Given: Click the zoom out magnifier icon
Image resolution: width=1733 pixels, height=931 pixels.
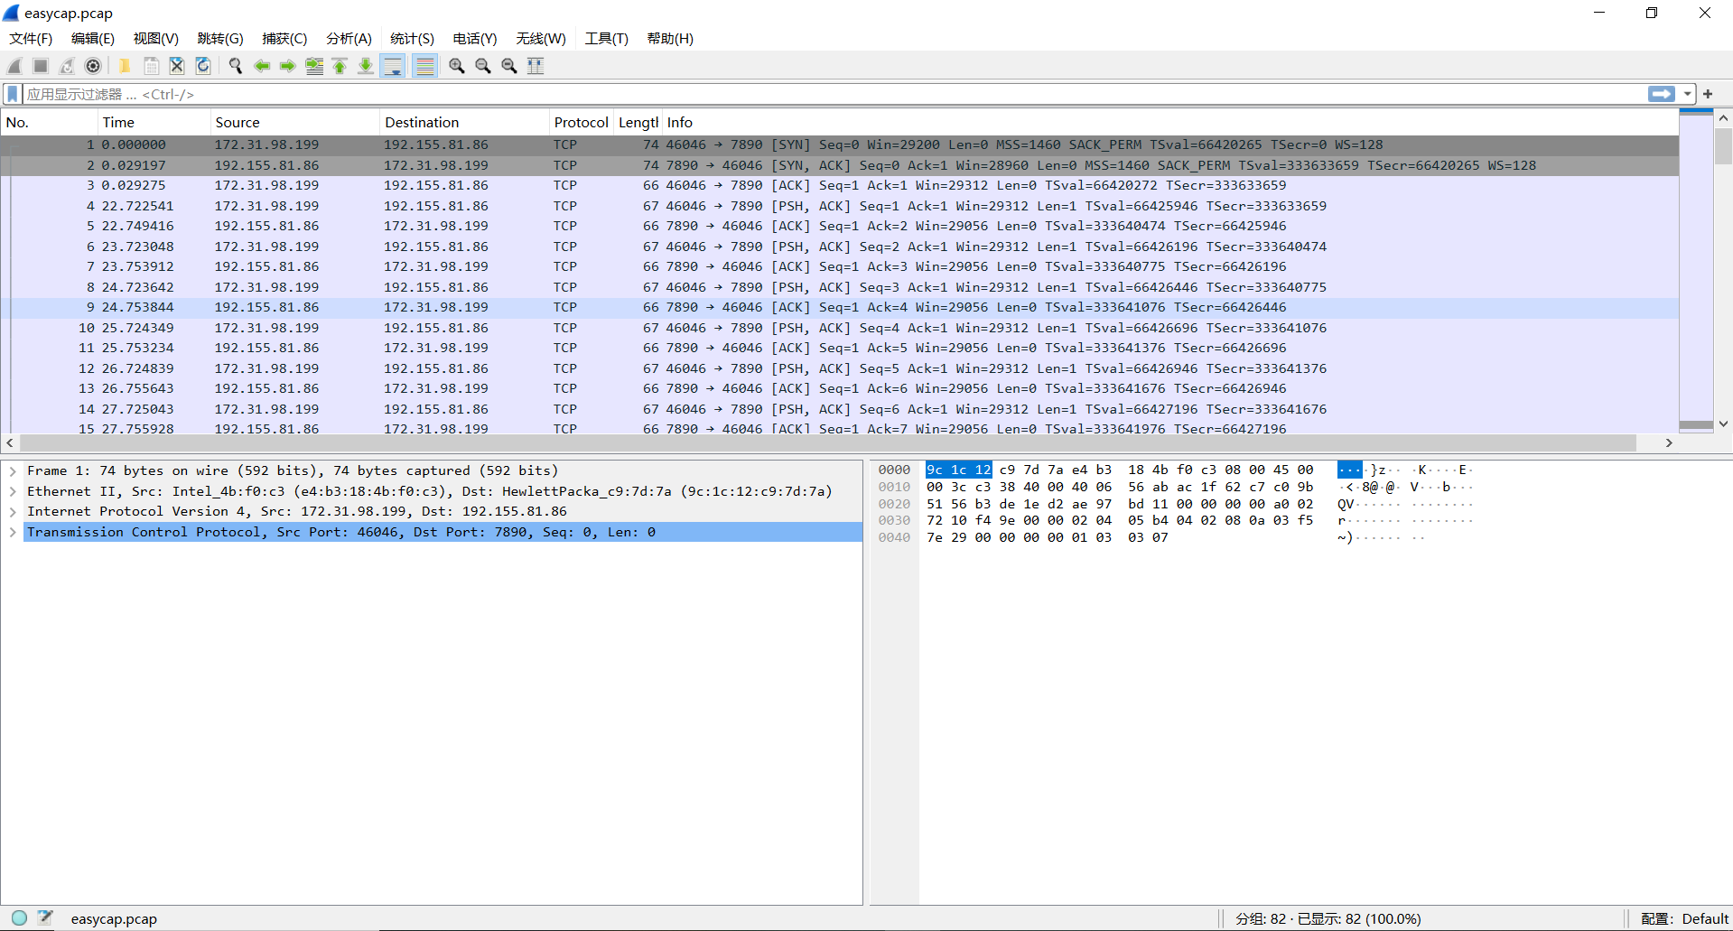Looking at the screenshot, I should (x=483, y=66).
